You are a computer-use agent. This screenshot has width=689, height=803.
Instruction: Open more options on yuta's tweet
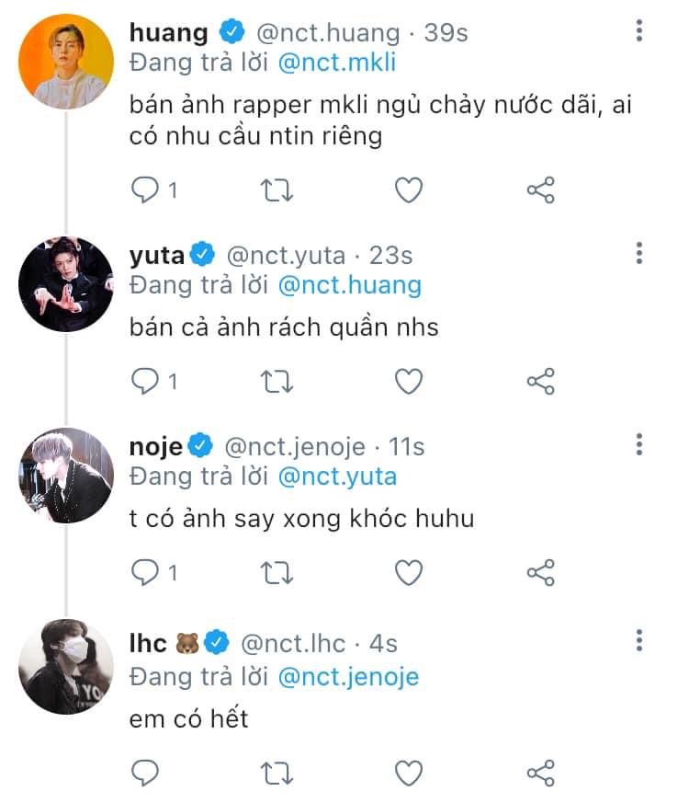pos(639,253)
